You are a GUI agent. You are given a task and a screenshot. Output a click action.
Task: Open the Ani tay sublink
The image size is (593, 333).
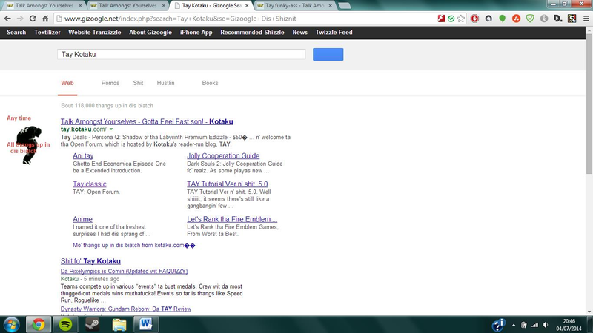point(83,156)
